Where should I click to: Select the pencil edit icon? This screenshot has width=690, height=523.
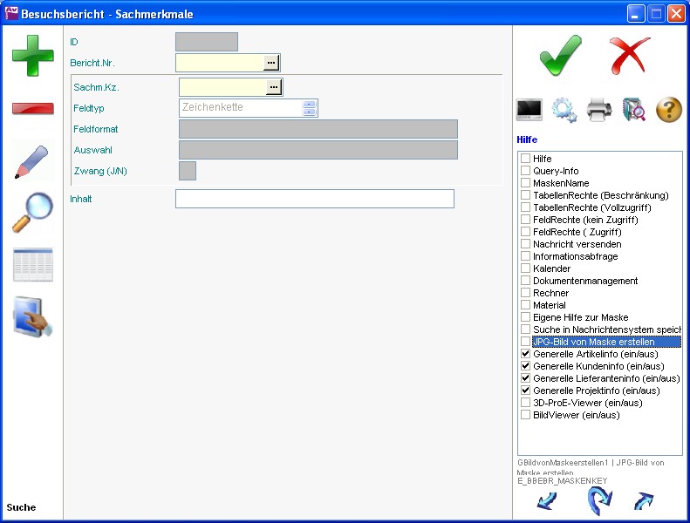tap(32, 162)
